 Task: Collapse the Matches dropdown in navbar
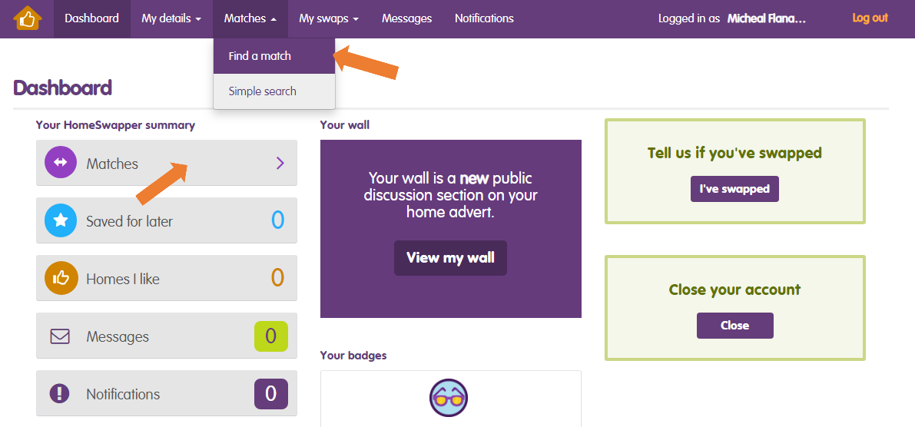point(250,18)
